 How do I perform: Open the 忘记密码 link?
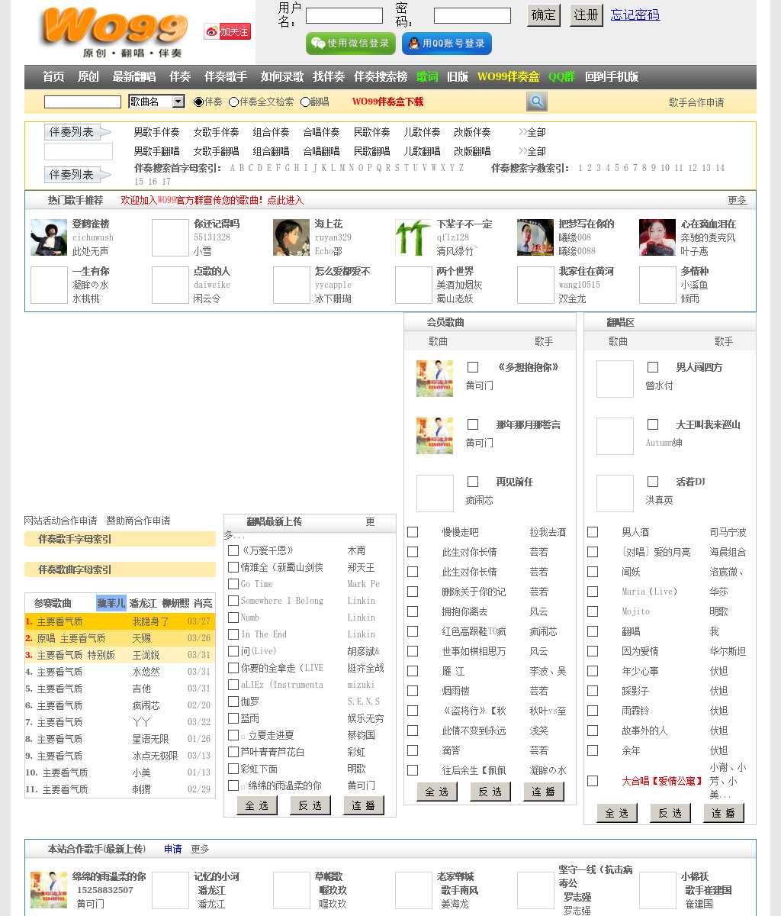coord(635,15)
